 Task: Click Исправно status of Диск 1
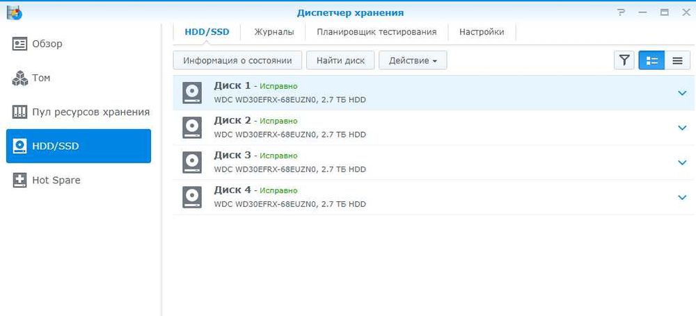pyautogui.click(x=278, y=86)
